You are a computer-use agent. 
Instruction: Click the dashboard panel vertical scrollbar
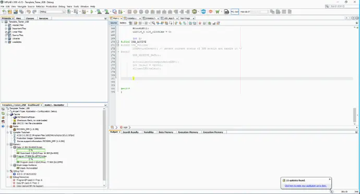(104, 145)
